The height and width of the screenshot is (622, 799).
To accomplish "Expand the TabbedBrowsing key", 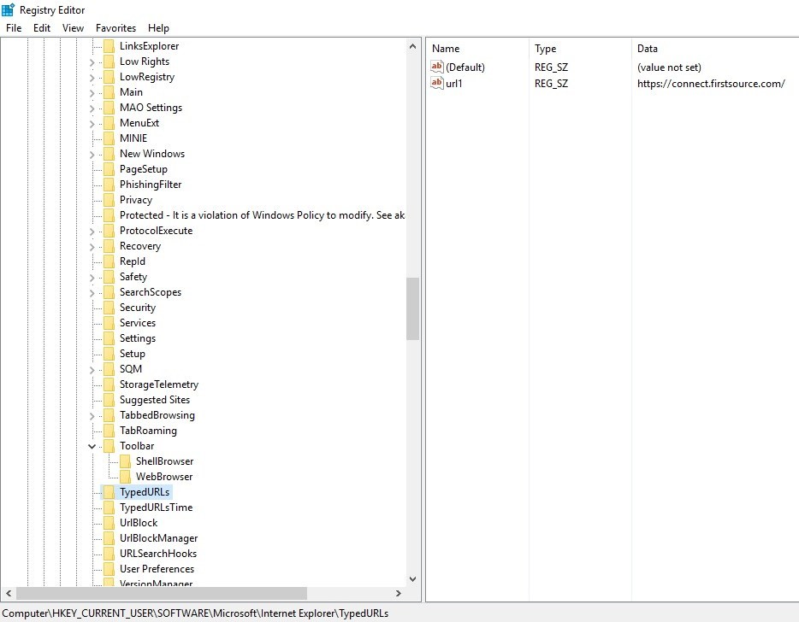I will (x=92, y=415).
